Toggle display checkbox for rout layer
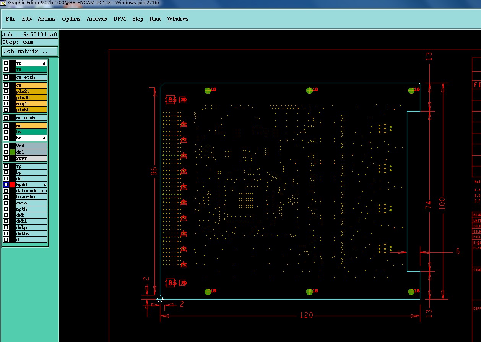This screenshot has height=342, width=481. click(x=6, y=158)
